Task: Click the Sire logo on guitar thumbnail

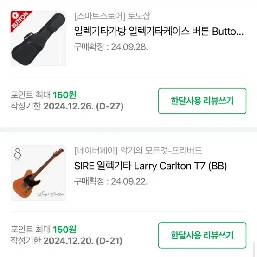Action: [18, 154]
